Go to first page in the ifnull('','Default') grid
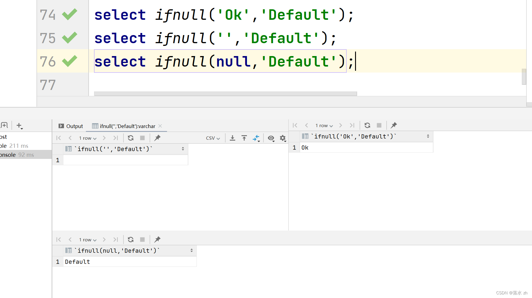 pos(59,138)
